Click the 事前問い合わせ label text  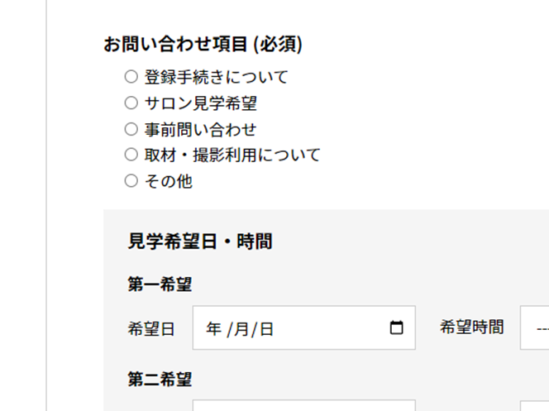(x=200, y=130)
